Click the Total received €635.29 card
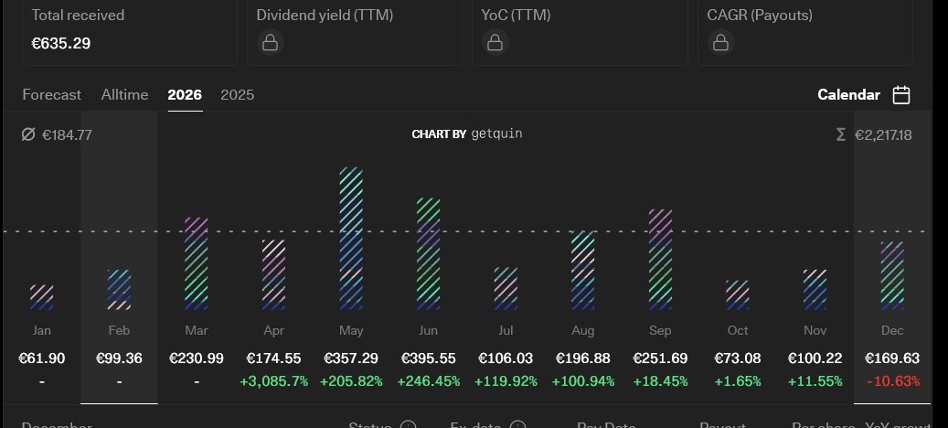The image size is (948, 428). (129, 32)
